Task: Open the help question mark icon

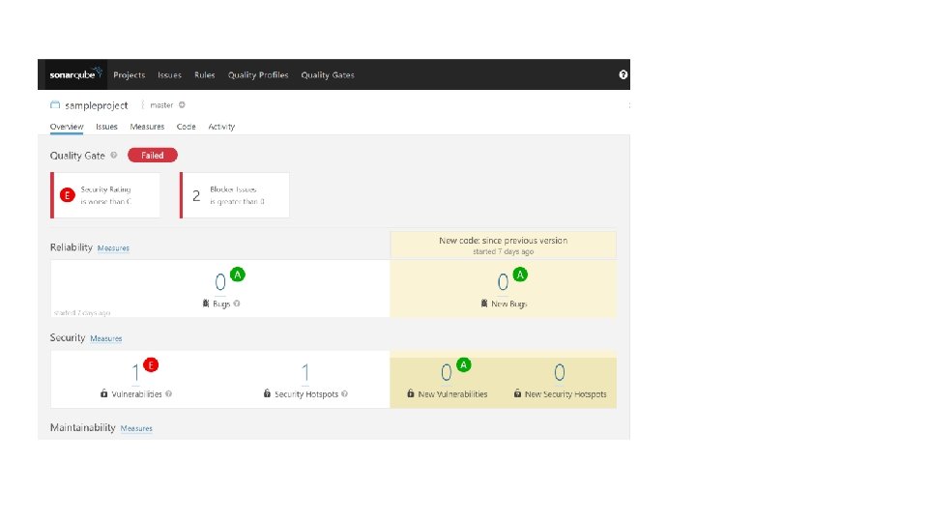Action: point(623,74)
